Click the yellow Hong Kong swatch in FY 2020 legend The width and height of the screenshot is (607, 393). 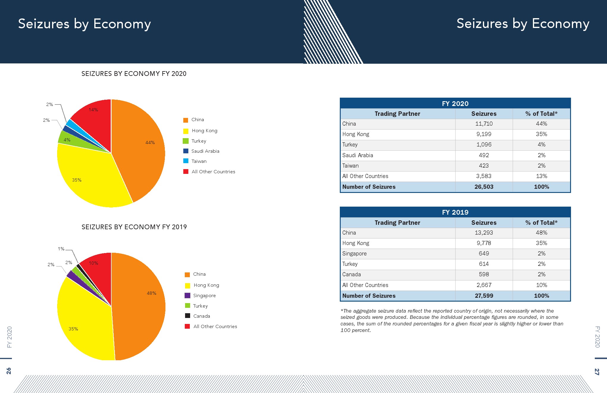click(186, 131)
